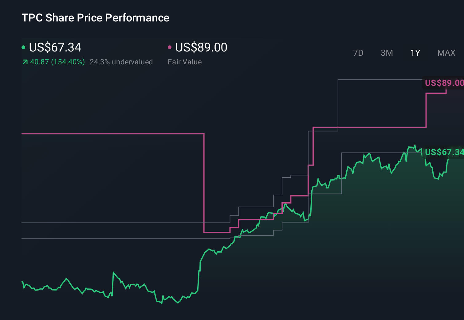
Task: Open the 3M range view
Action: (387, 53)
